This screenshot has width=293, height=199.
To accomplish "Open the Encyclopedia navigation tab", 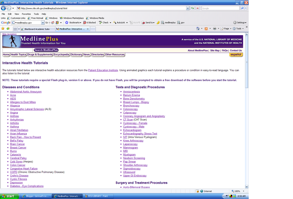I will point(61,55).
